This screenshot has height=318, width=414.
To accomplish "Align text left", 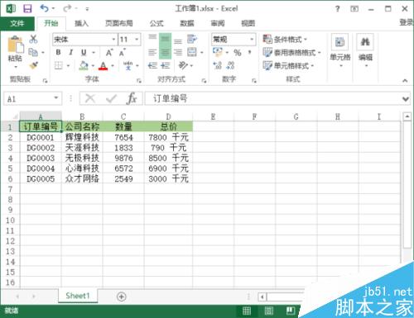I will click(152, 52).
